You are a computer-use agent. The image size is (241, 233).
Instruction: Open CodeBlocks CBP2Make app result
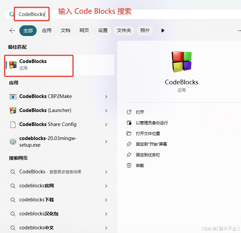[x=59, y=97]
